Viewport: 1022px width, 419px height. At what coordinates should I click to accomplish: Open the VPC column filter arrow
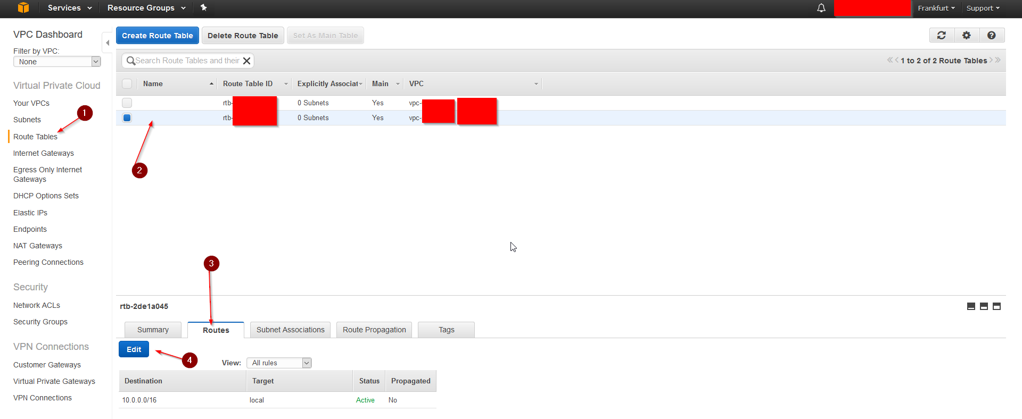tap(536, 84)
